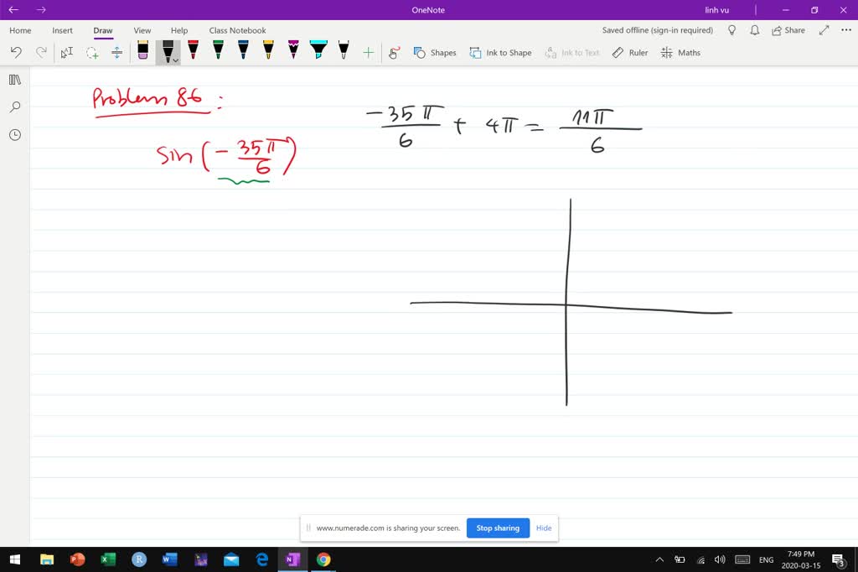Click linh vu account name
Screen dimensions: 858x572
[x=717, y=10]
